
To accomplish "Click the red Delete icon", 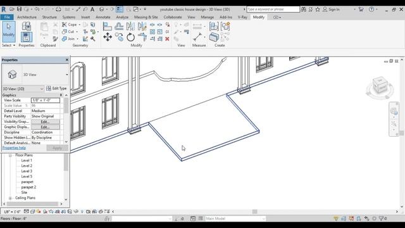I will (167, 39).
